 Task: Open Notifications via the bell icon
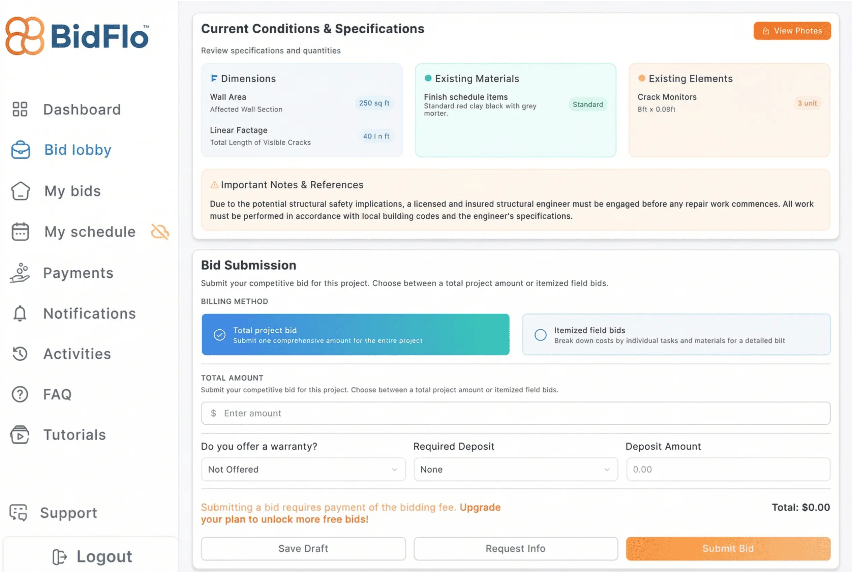pos(20,313)
